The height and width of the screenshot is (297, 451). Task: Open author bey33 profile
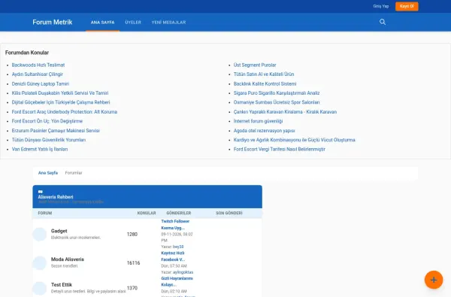tap(178, 247)
